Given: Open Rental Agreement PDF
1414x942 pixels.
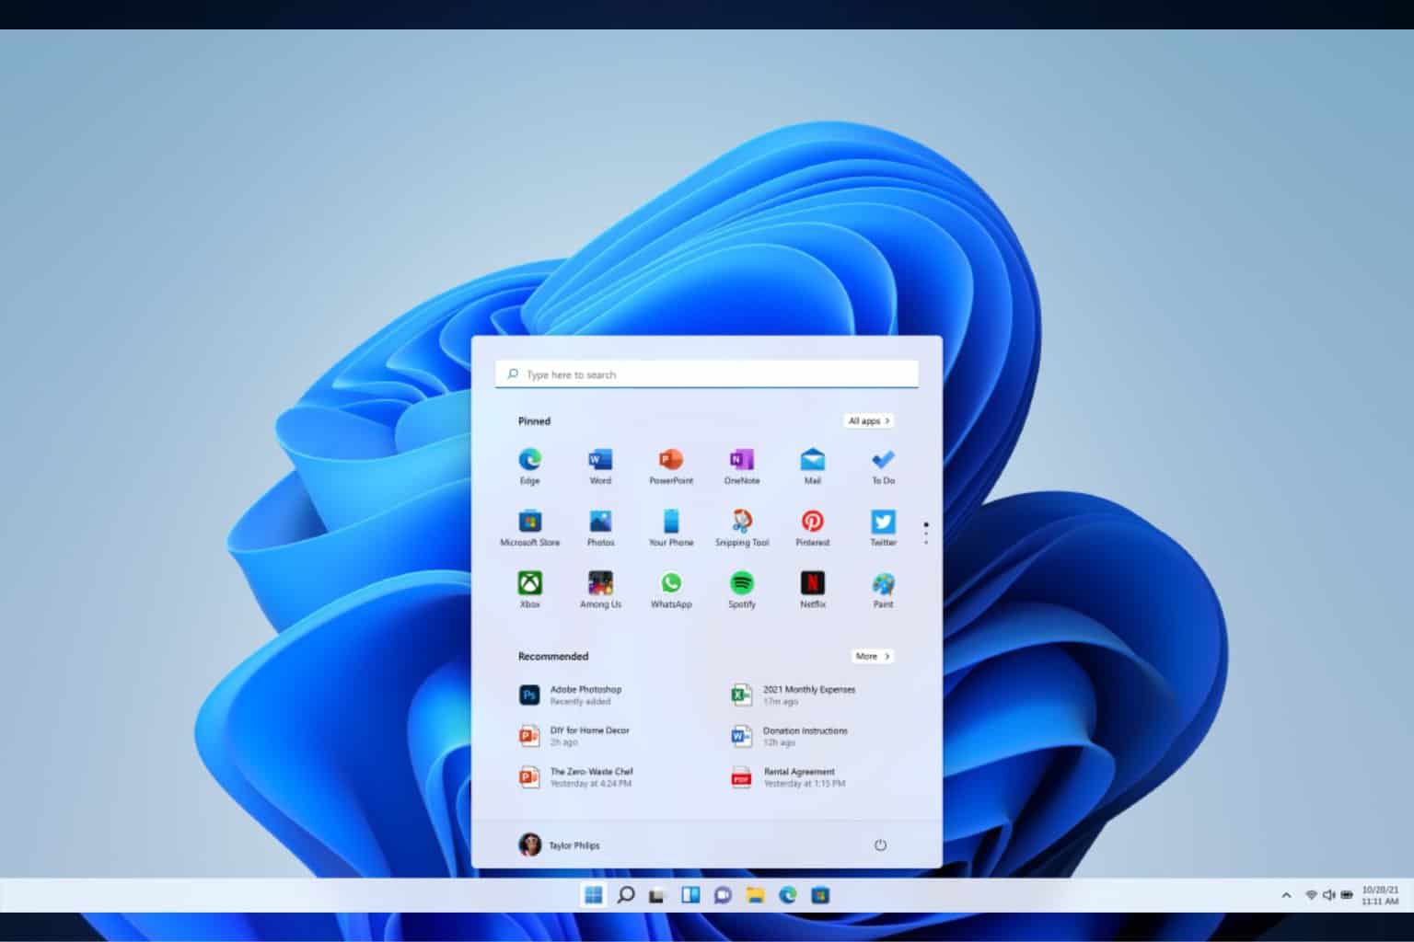Looking at the screenshot, I should pos(788,777).
